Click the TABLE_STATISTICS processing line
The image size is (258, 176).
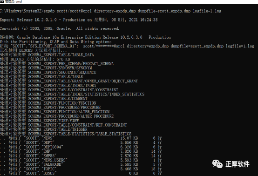coord(66,134)
